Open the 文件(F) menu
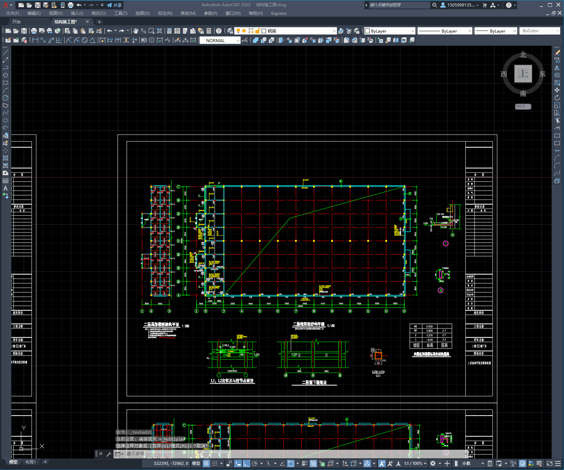 (x=13, y=13)
